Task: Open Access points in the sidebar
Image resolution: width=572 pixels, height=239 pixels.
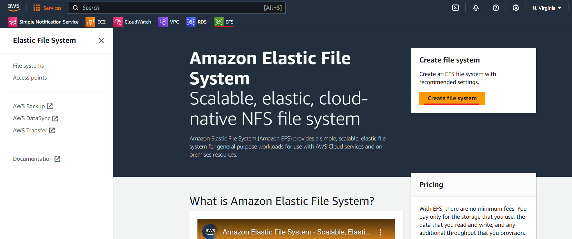Action: [x=30, y=78]
